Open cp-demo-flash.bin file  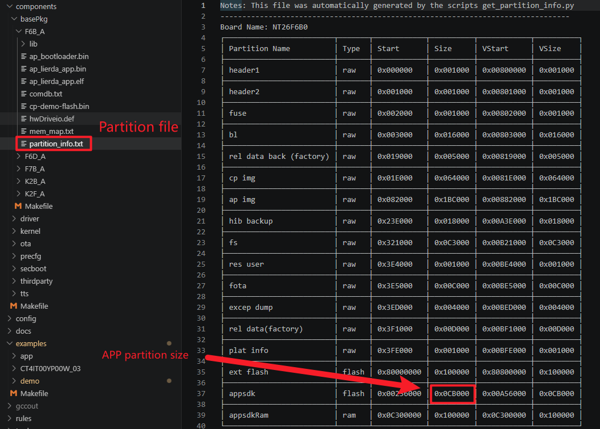(x=59, y=106)
